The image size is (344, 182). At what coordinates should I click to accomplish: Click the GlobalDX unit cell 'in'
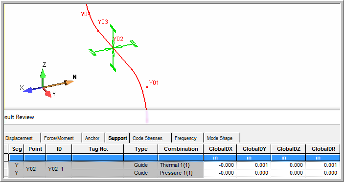(x=221, y=158)
